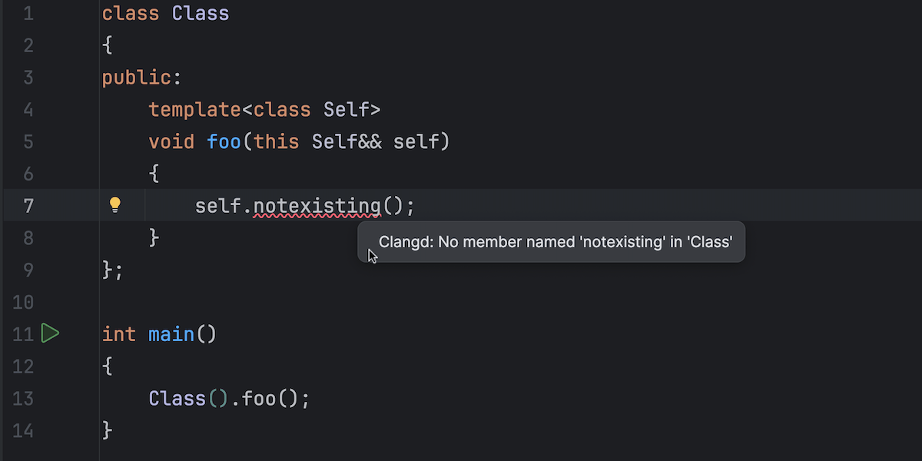Click the green run arrow beside main

click(50, 333)
